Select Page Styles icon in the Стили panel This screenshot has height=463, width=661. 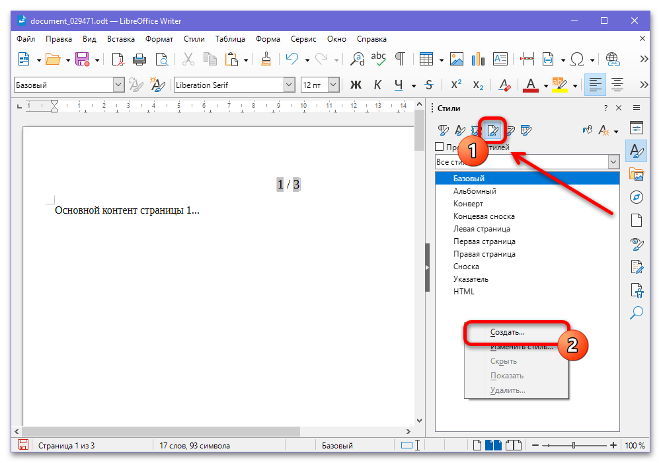click(492, 130)
